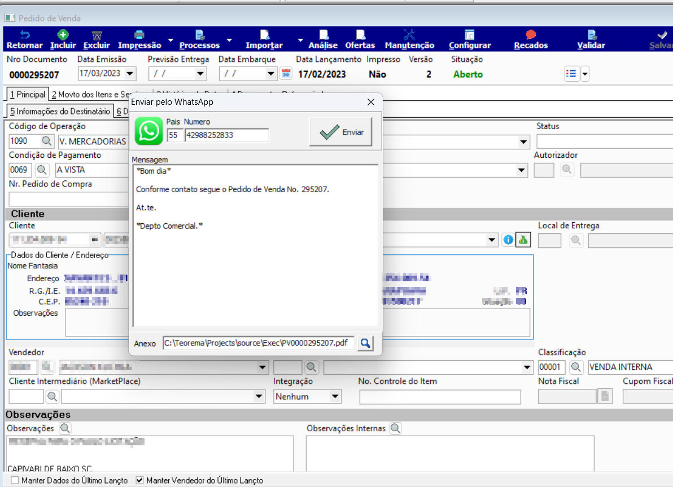Viewport: 673px width, 487px height.
Task: Expand Previsão Entrega date dropdown
Action: tap(200, 74)
